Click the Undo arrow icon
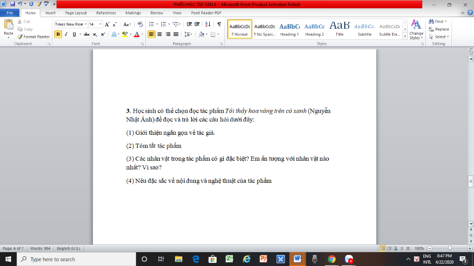The width and height of the screenshot is (474, 266). pyautogui.click(x=20, y=4)
